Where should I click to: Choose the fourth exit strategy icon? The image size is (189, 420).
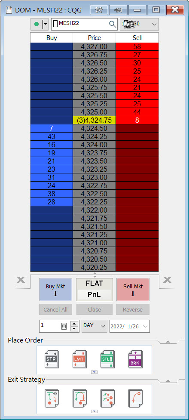(136, 398)
